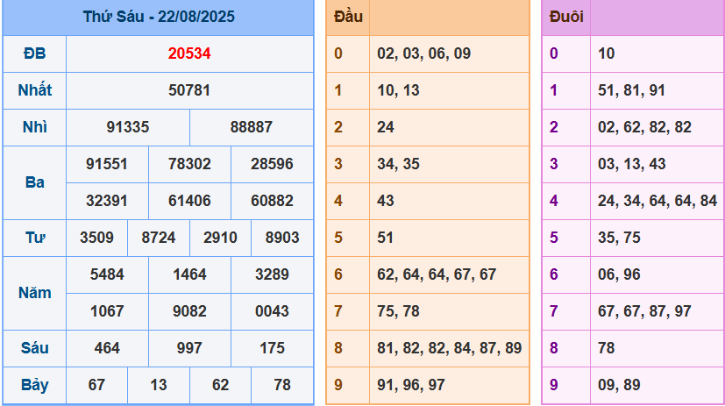Click the Sáu row label
The image size is (725, 406).
35,348
